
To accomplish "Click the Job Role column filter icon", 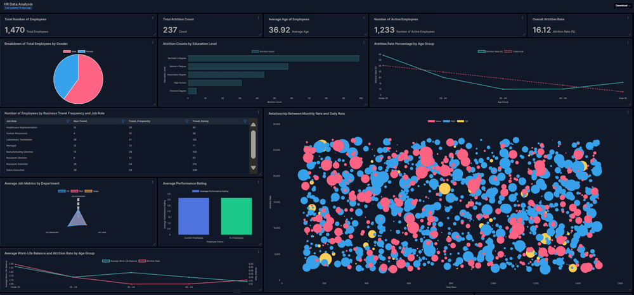I will [68, 121].
